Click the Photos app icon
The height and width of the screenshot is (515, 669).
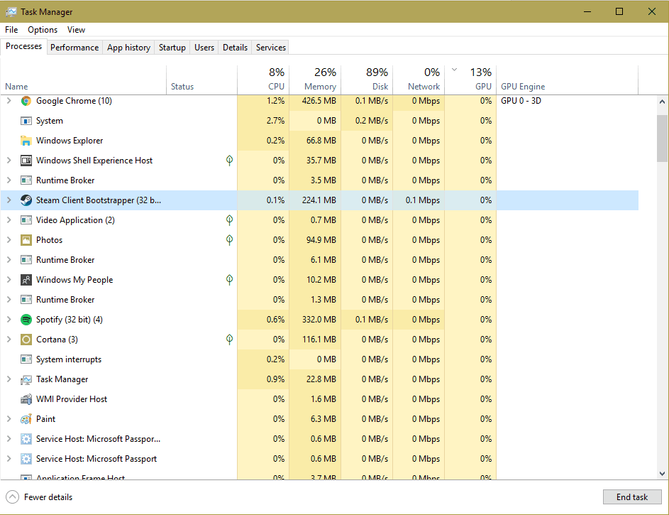coord(26,240)
